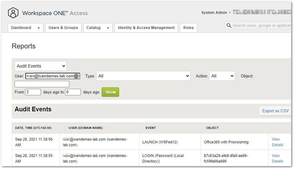Open the Action filter dropdown
Viewport: 294px width, 169px height.
point(222,76)
